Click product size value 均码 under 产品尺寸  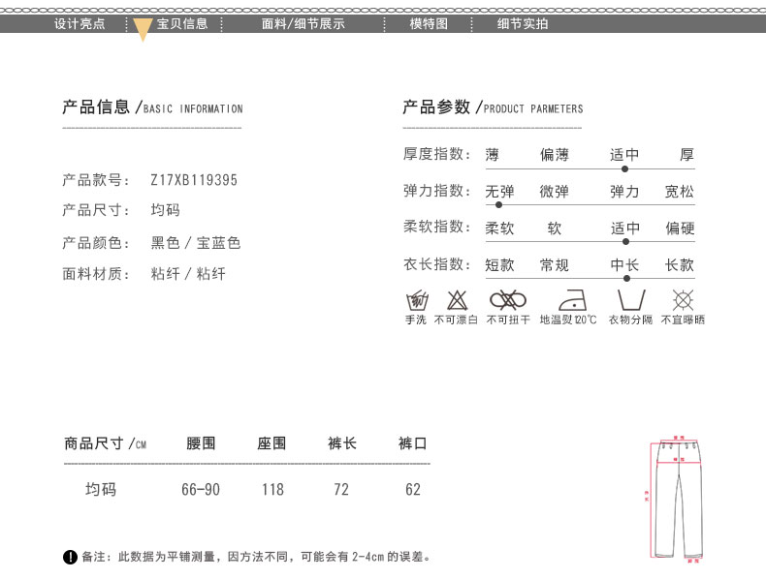click(x=166, y=210)
